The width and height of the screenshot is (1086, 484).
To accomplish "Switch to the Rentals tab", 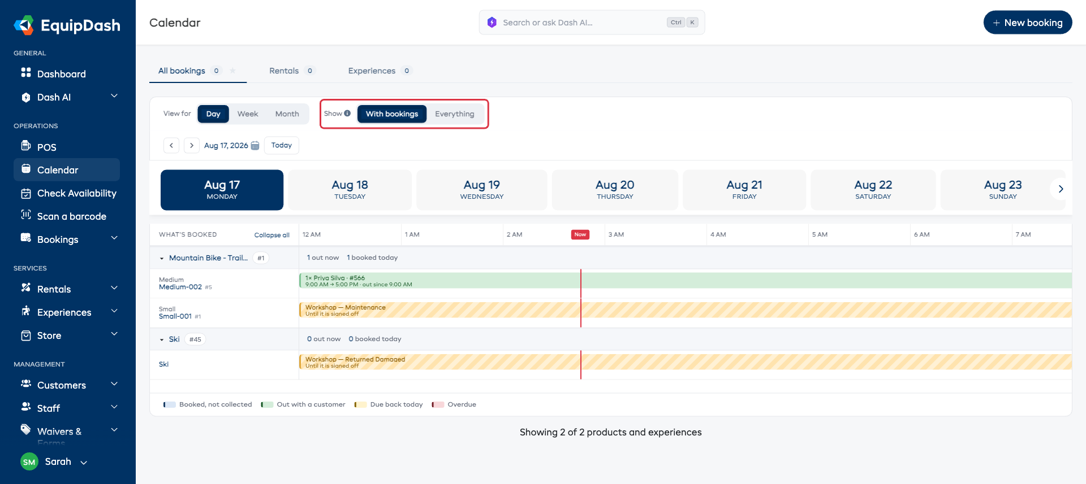I will [x=291, y=71].
